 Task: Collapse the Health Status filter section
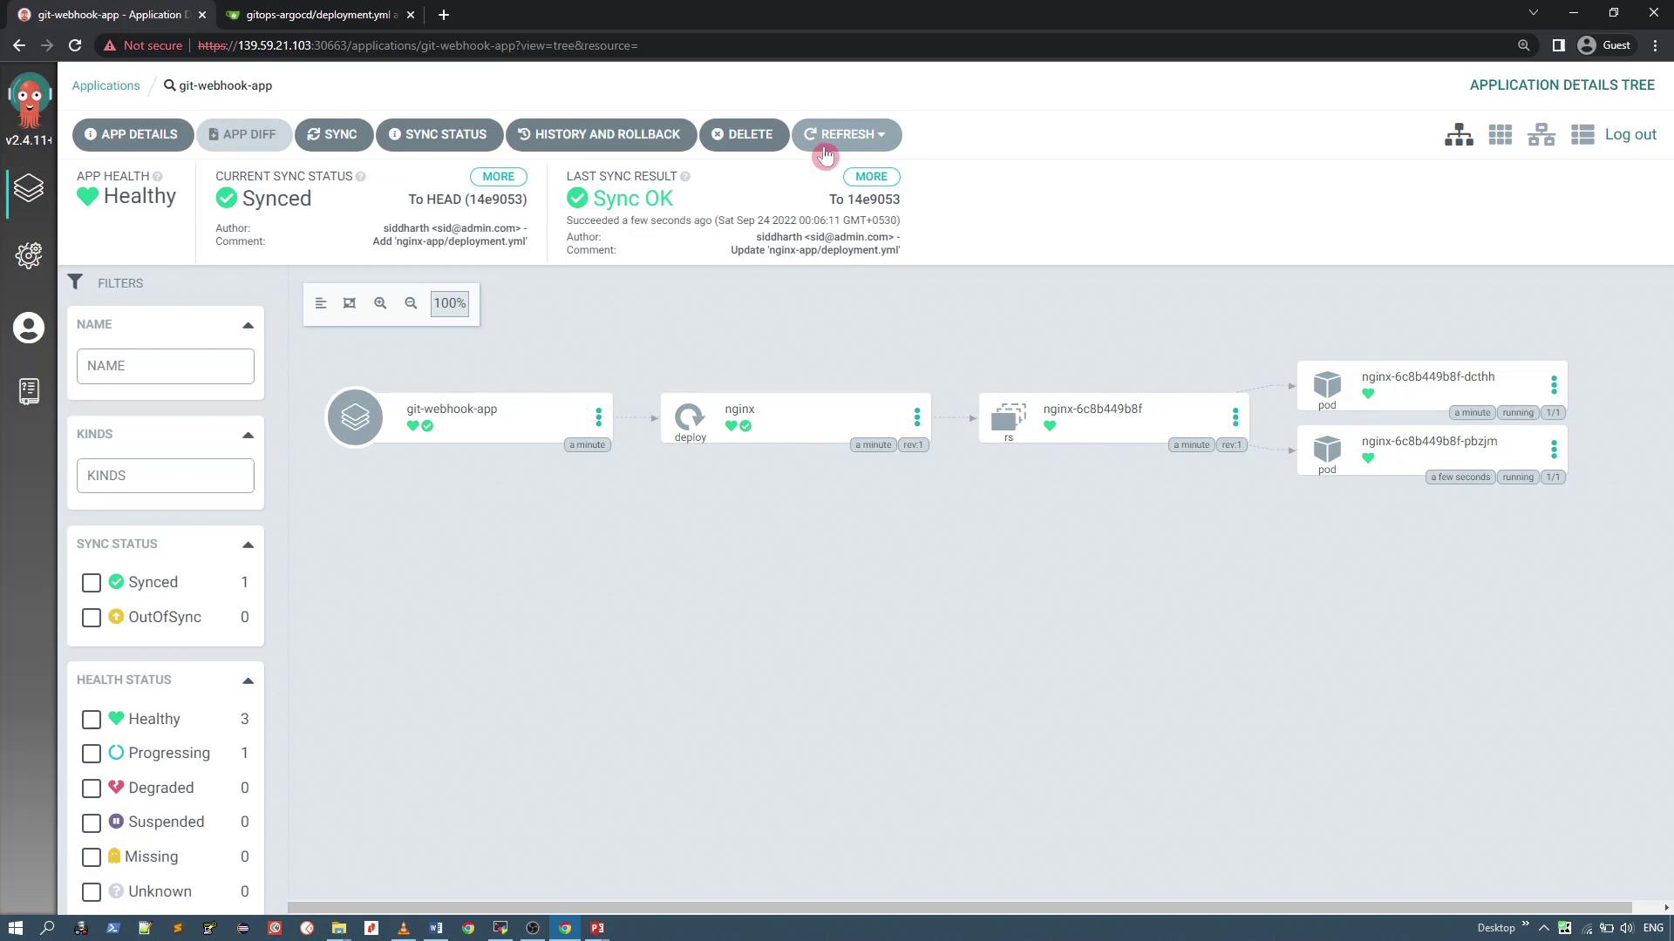248,680
